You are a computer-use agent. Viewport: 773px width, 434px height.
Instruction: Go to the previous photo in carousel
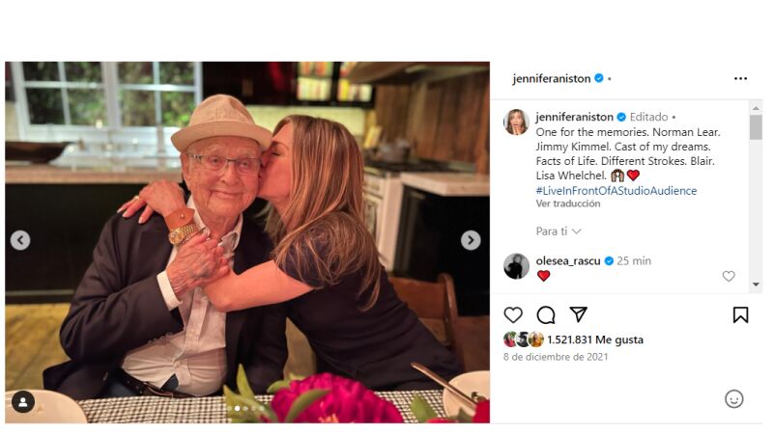20,240
